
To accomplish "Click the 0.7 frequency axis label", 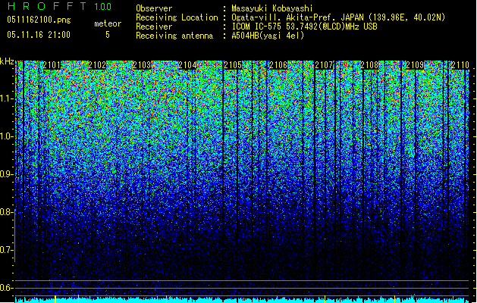I will click(7, 250).
